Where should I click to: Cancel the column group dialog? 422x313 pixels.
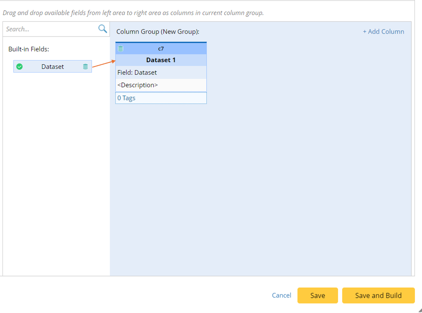[x=281, y=295]
